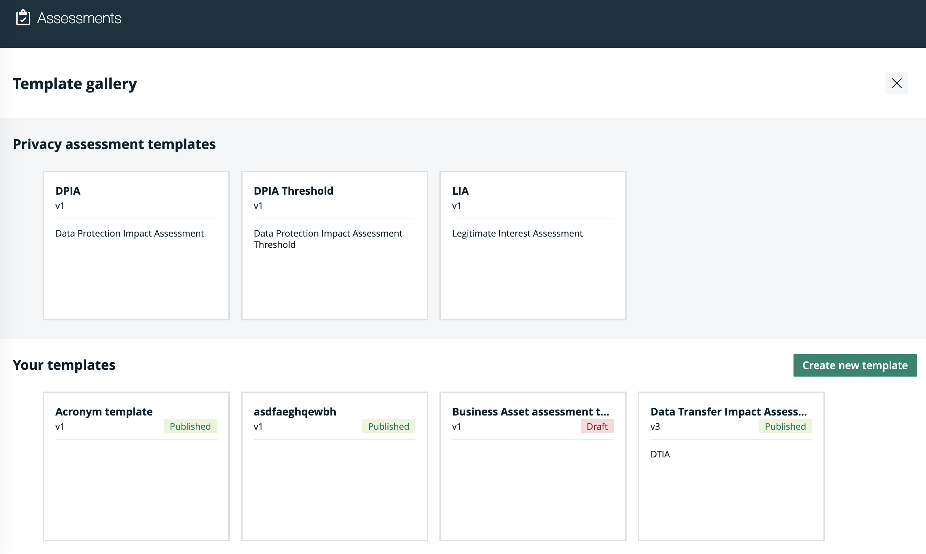
Task: Select the LIA template card
Action: [x=533, y=270]
